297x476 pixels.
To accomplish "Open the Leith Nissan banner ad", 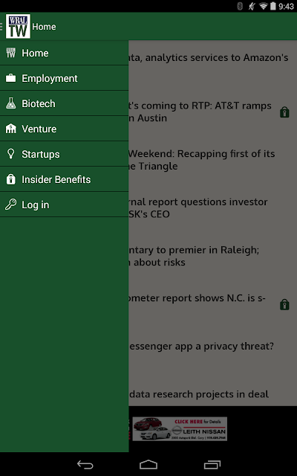I will pyautogui.click(x=180, y=428).
